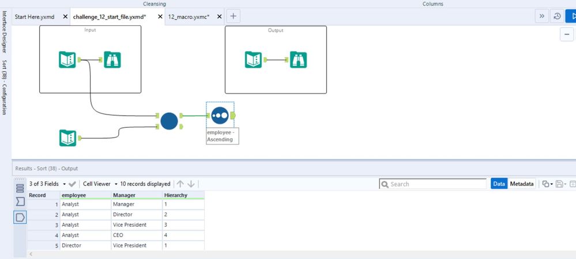This screenshot has width=576, height=259.
Task: Close the Start Here.yxmd tab
Action: coord(65,17)
